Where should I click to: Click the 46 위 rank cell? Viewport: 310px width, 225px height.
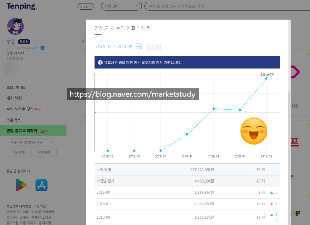(261, 169)
